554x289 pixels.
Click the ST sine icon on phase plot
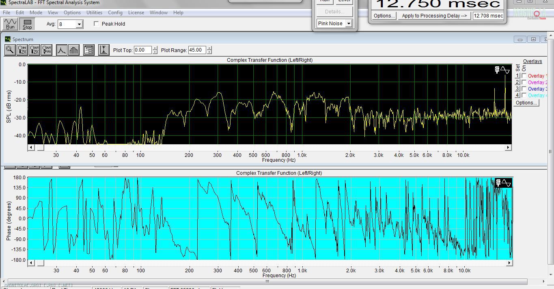tap(504, 183)
